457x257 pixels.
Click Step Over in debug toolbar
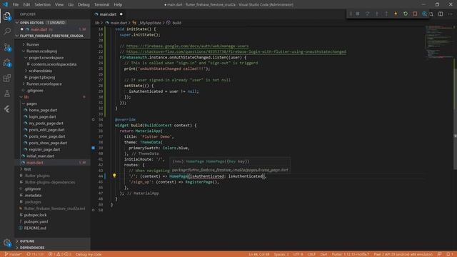pos(367,14)
